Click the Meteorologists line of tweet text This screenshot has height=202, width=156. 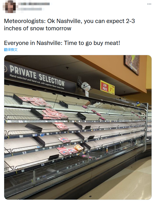[70, 21]
